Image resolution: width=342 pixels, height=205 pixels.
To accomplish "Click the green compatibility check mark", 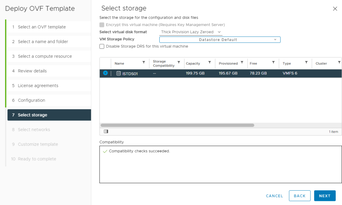I will 105,151.
